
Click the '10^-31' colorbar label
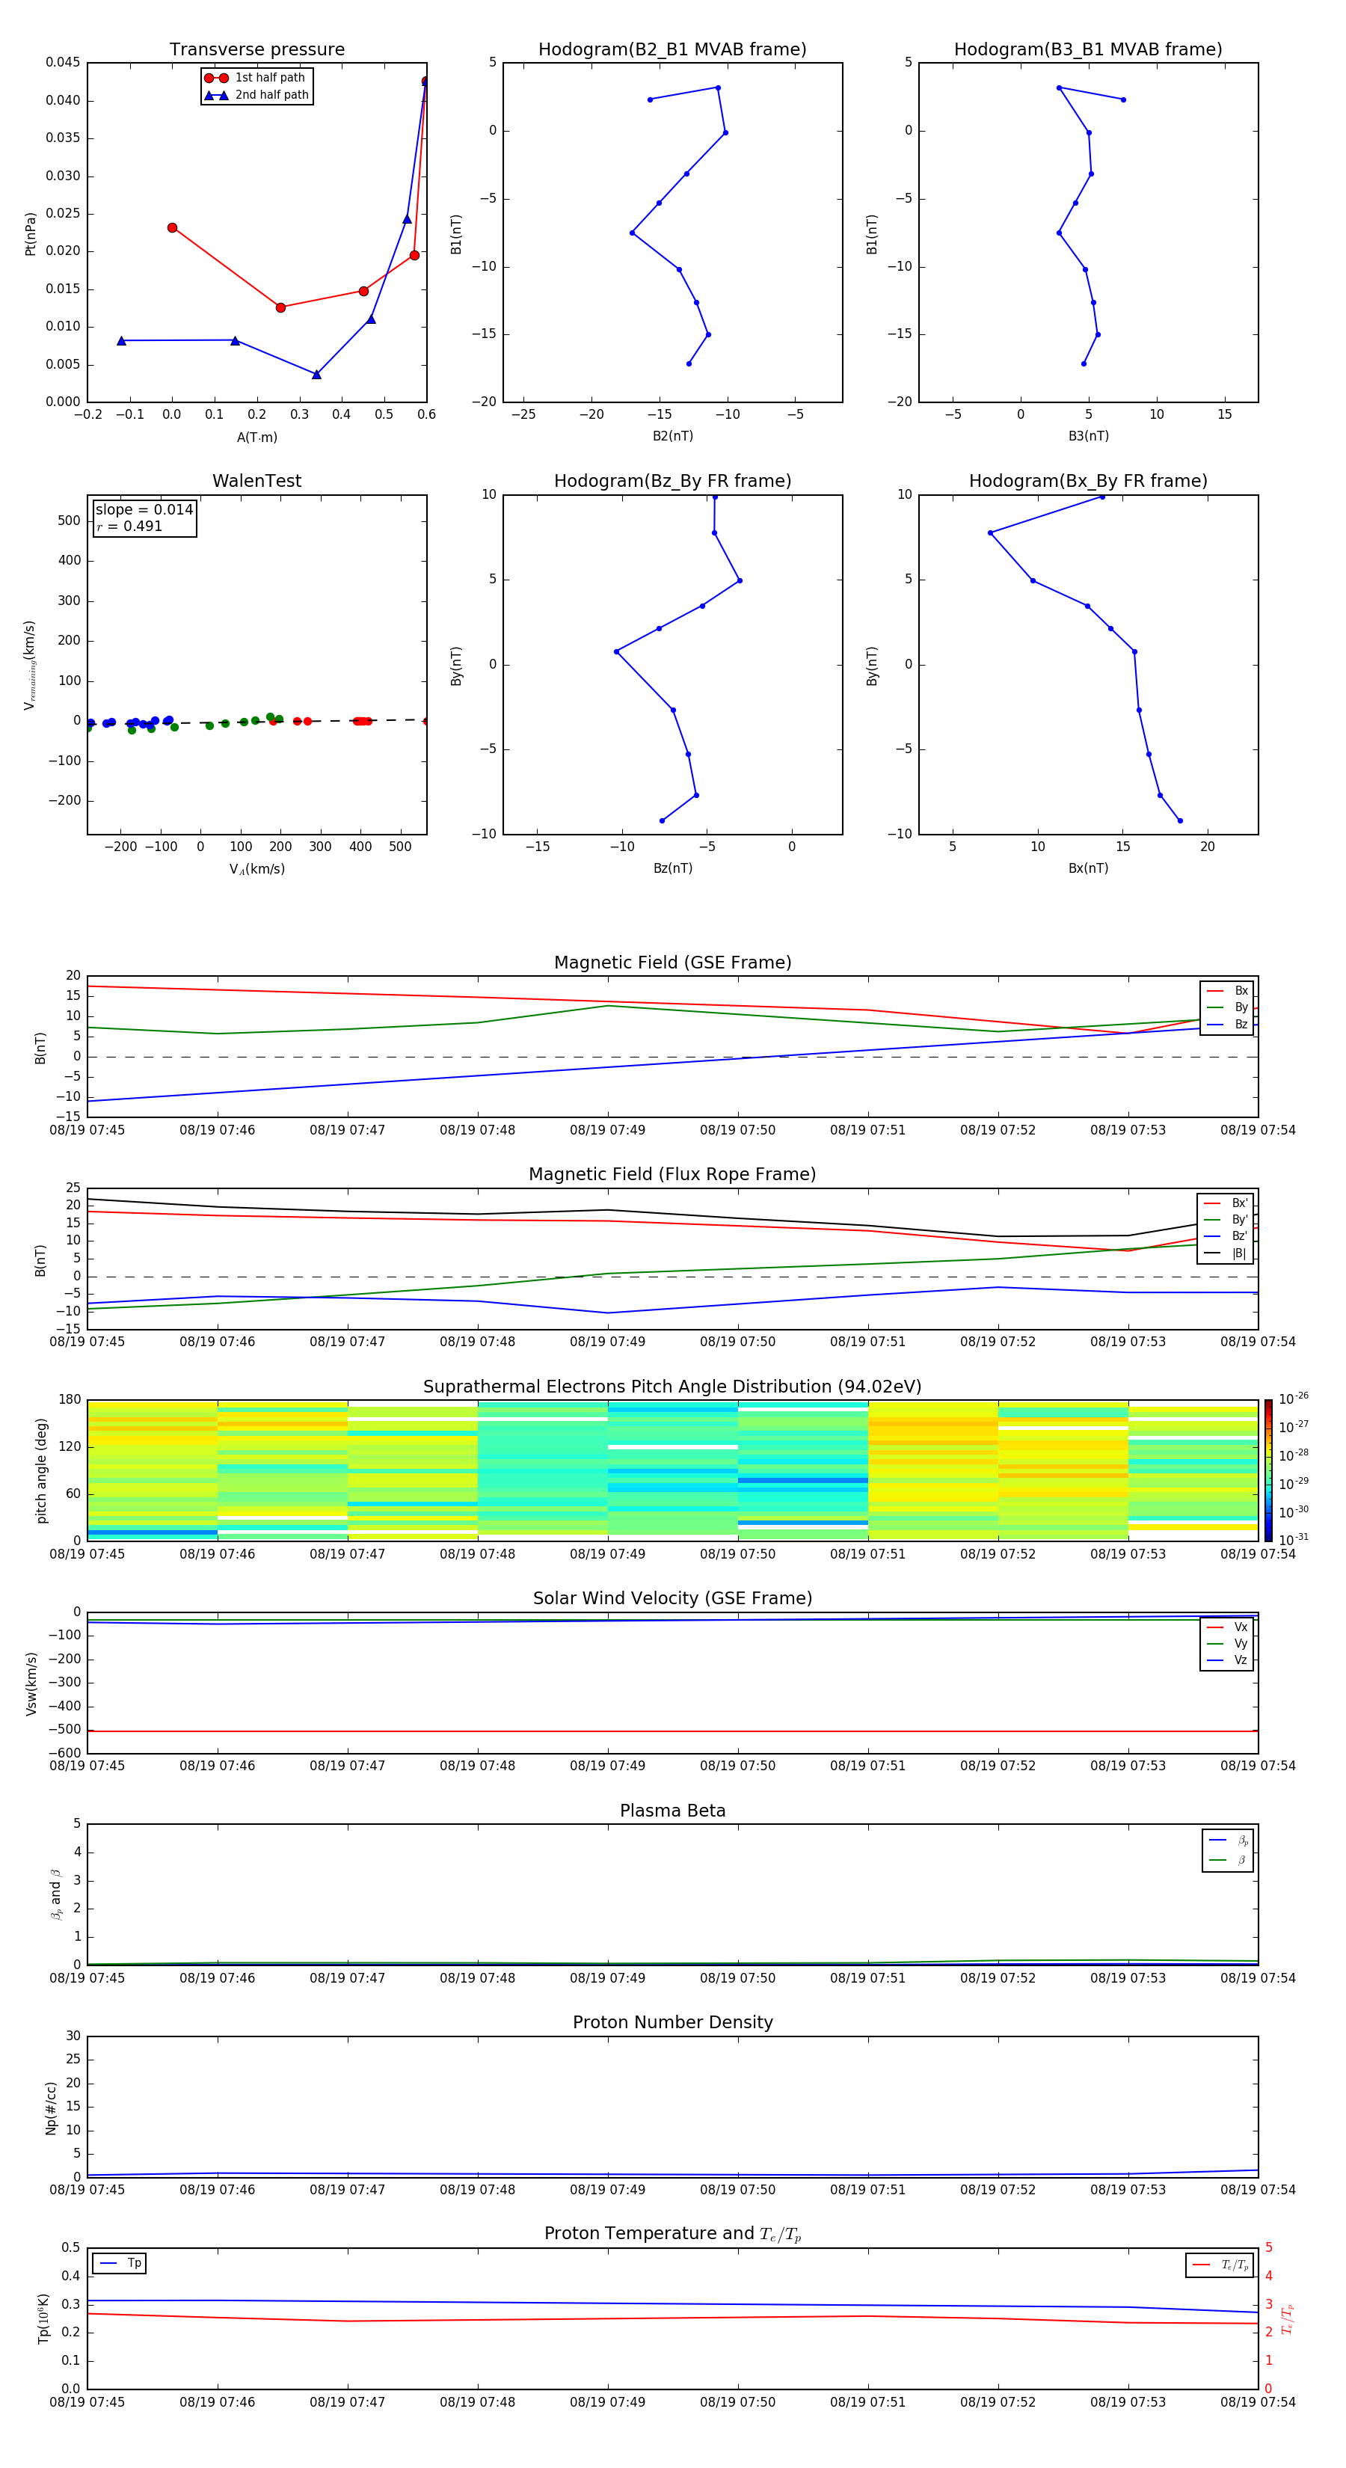(x=1294, y=1540)
